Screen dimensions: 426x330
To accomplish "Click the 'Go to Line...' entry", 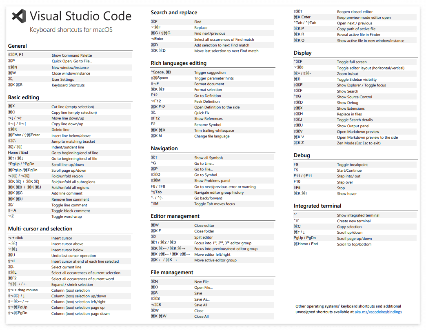I will 204,164.
